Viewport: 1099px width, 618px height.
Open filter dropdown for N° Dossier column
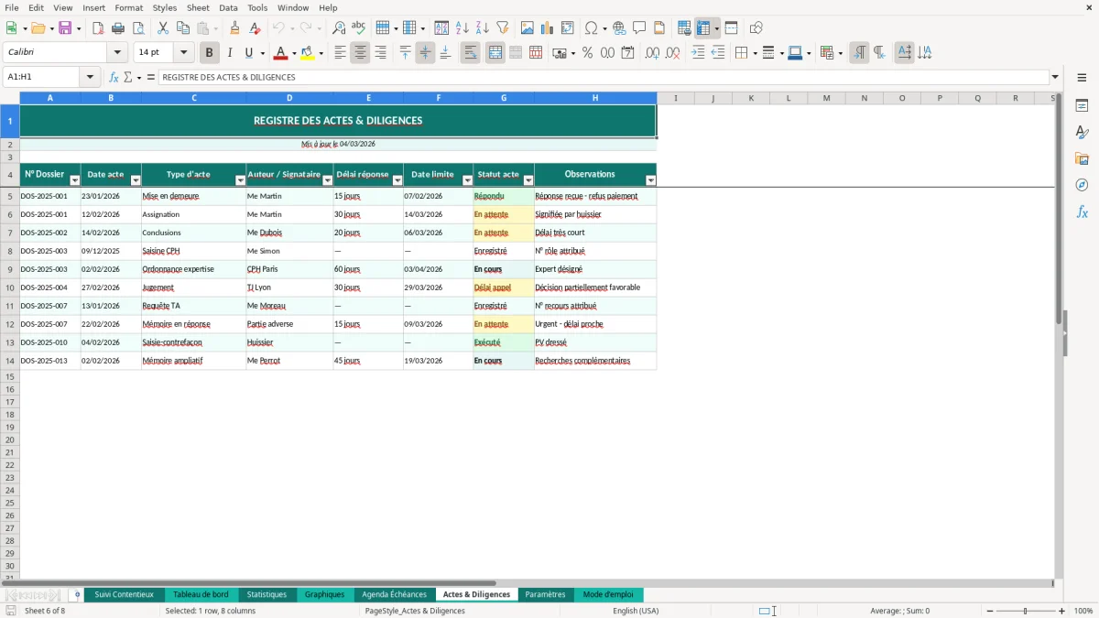[75, 180]
